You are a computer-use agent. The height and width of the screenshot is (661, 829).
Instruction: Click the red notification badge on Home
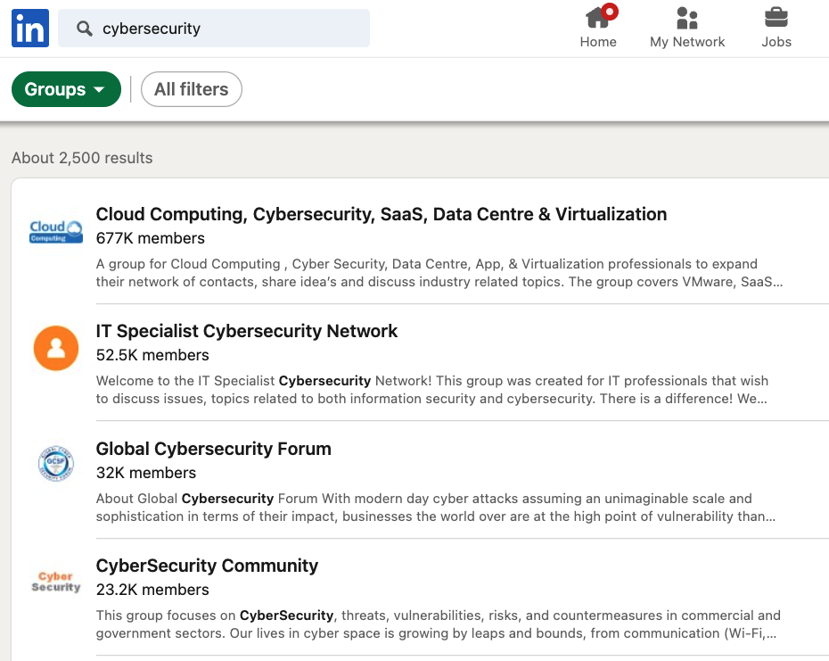[610, 11]
